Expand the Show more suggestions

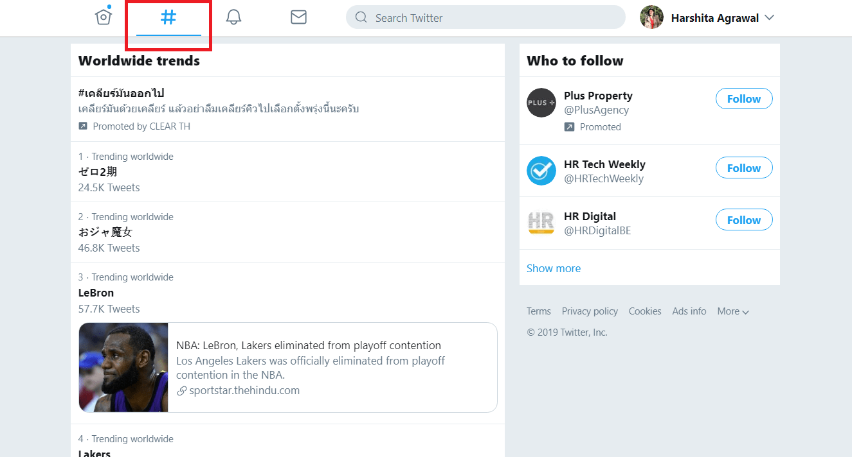coord(553,268)
